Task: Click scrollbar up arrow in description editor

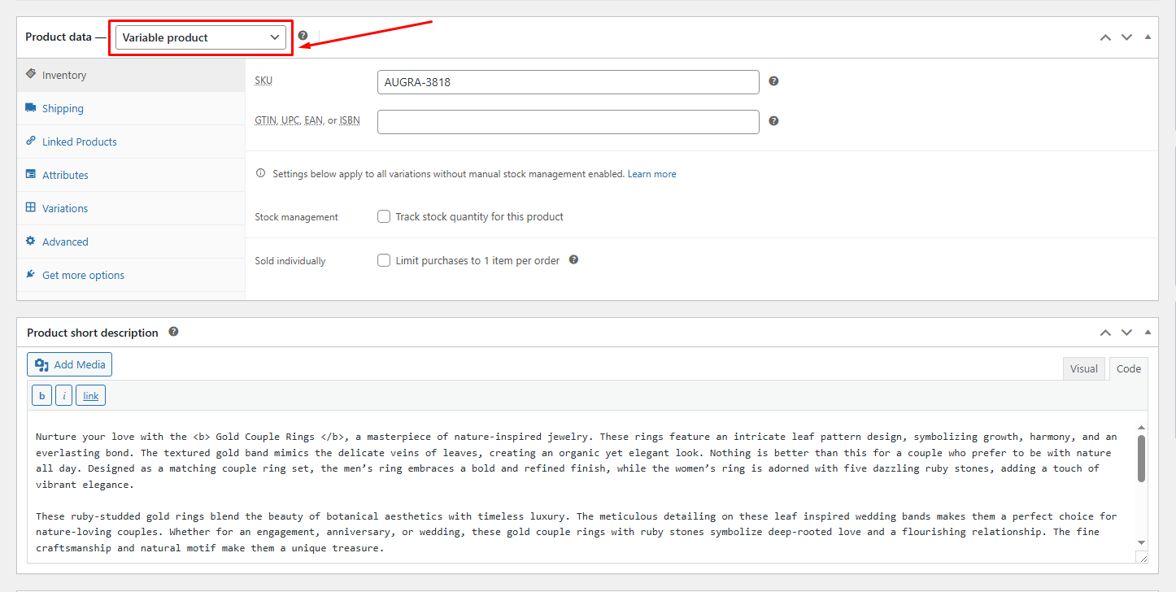Action: (1141, 427)
